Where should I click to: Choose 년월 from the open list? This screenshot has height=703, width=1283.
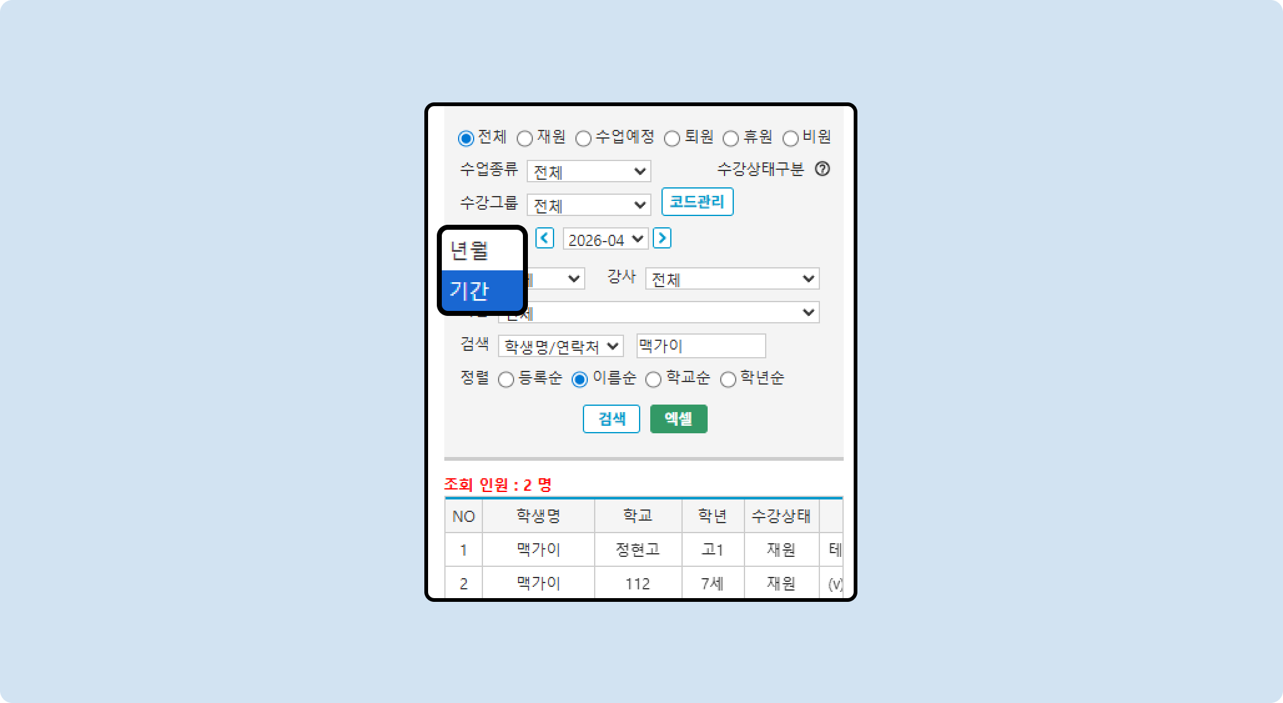pos(481,251)
